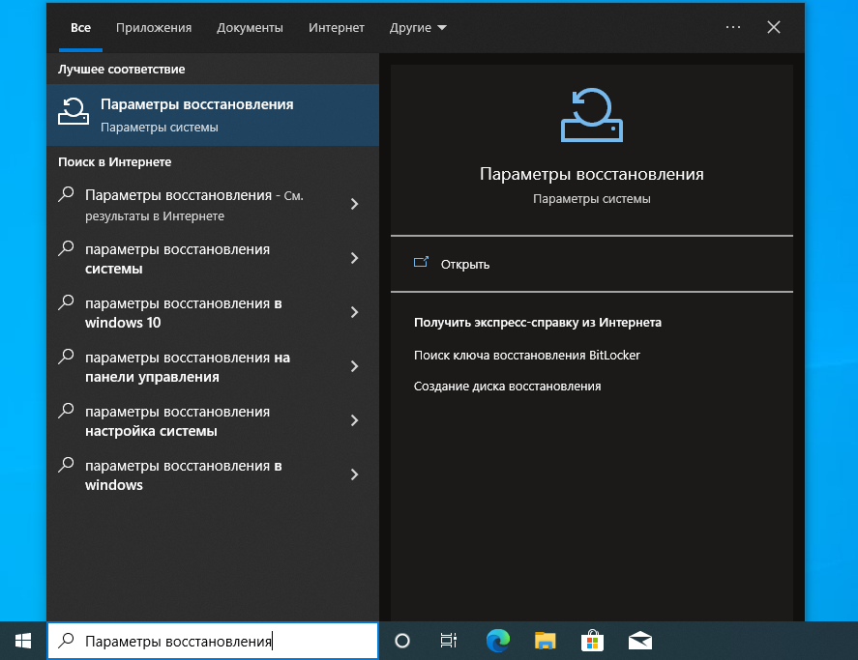Launch Microsoft Edge from the taskbar
This screenshot has width=858, height=660.
[x=497, y=641]
